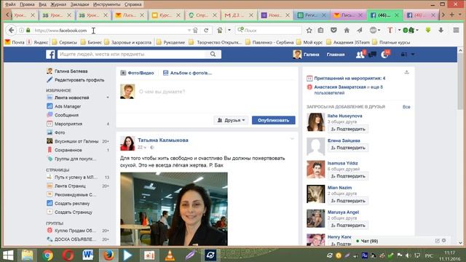The height and width of the screenshot is (262, 466).
Task: Click the downloads arrow icon in toolbar
Action: tap(441, 31)
